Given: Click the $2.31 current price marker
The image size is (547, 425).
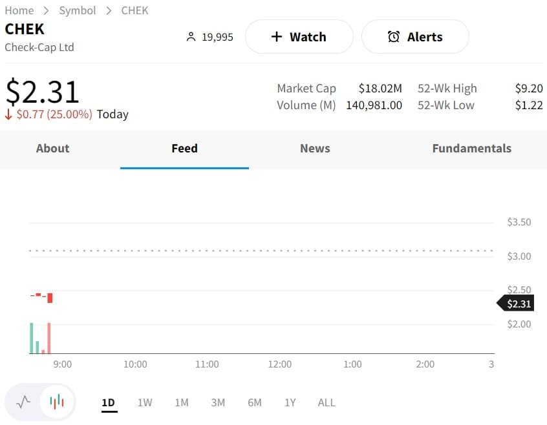Looking at the screenshot, I should [518, 304].
